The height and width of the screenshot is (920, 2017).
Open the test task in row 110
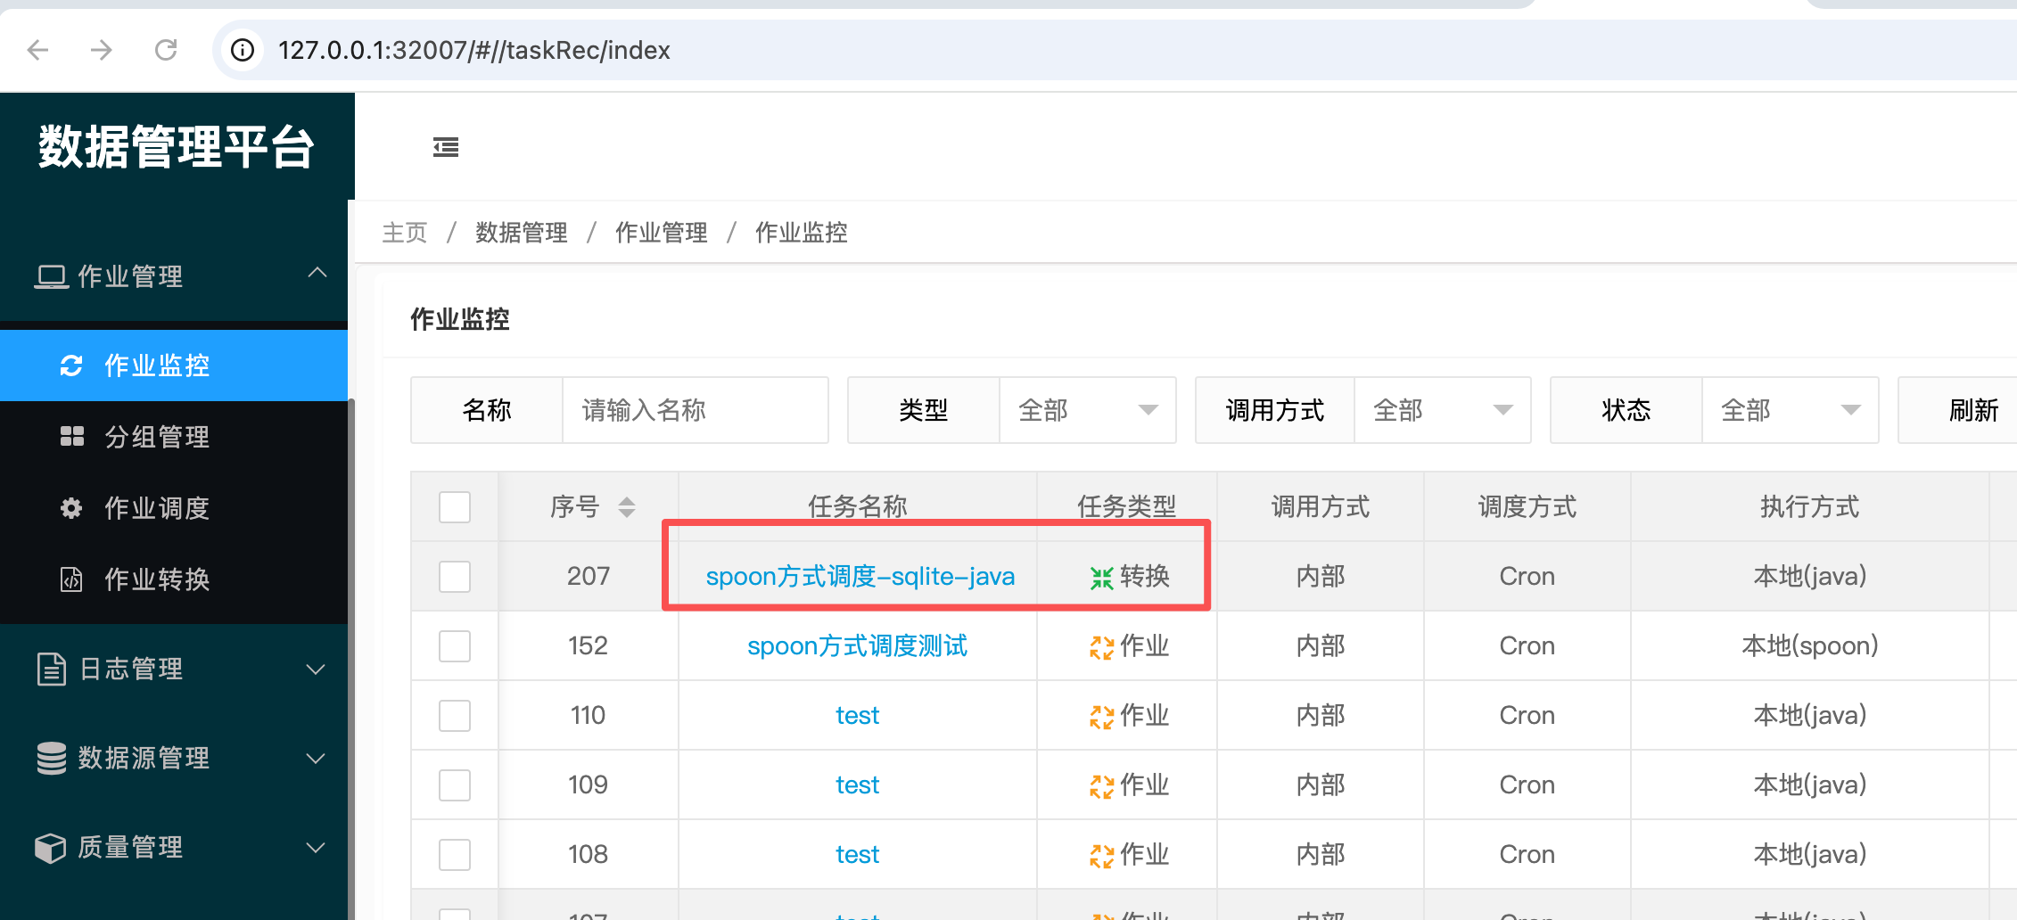pos(858,716)
